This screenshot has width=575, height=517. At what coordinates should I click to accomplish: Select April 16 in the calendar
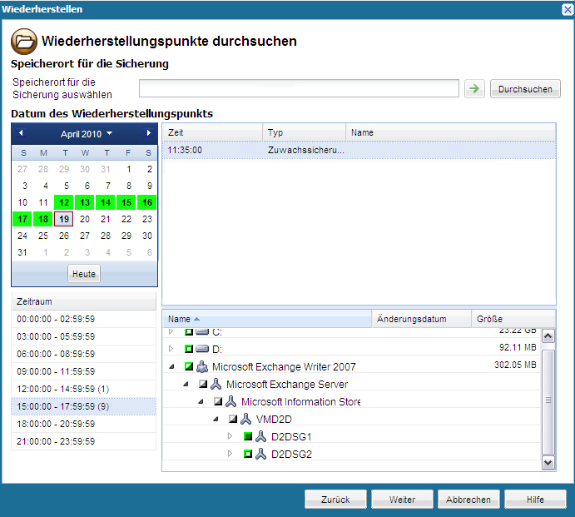(x=147, y=202)
